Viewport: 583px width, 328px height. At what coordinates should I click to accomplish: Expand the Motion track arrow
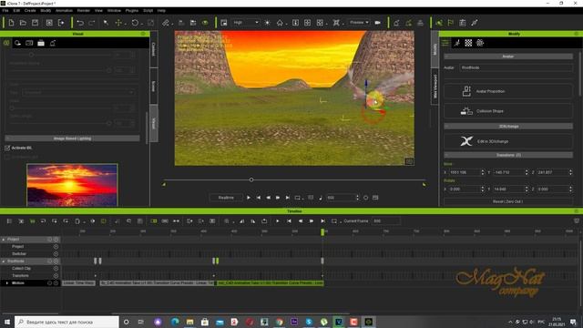7,283
